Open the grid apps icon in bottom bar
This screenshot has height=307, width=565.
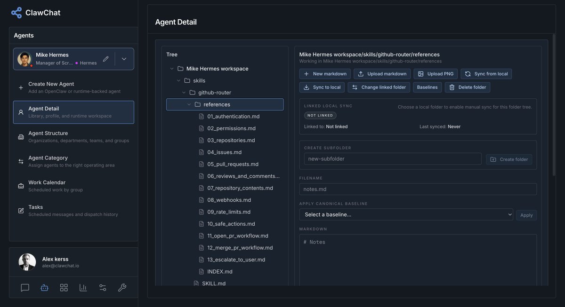64,288
